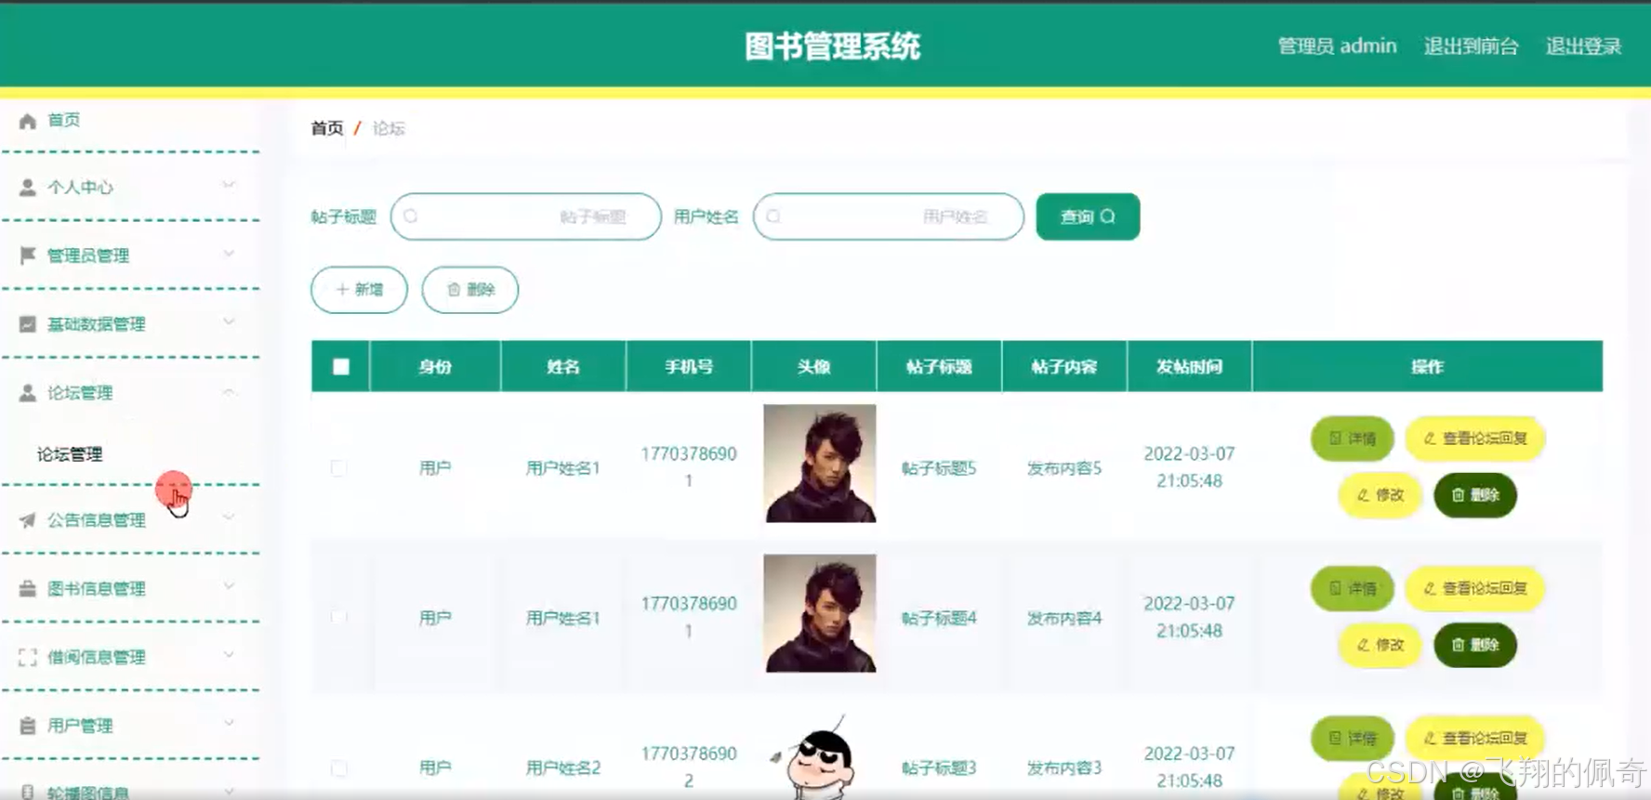Viewport: 1651px width, 800px height.
Task: Click 退出到前台 in the header
Action: coord(1471,46)
